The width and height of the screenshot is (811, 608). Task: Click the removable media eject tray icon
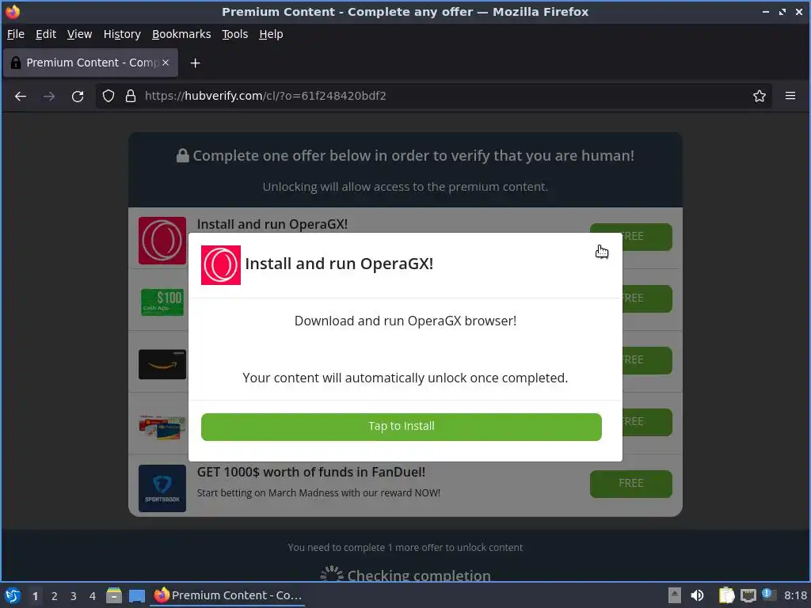(x=674, y=595)
